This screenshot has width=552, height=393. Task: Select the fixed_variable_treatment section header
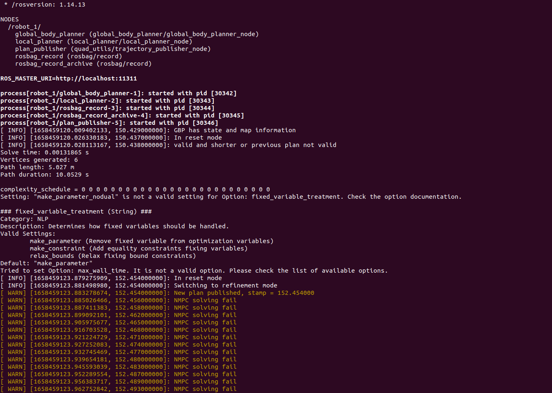76,211
